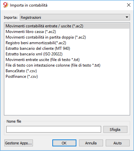The image size is (134, 151).
Task: Select the Postfinance (*.csv) format
Action: pyautogui.click(x=67, y=76)
